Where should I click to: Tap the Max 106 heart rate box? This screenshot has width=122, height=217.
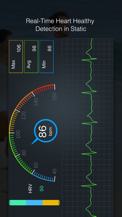click(x=16, y=57)
